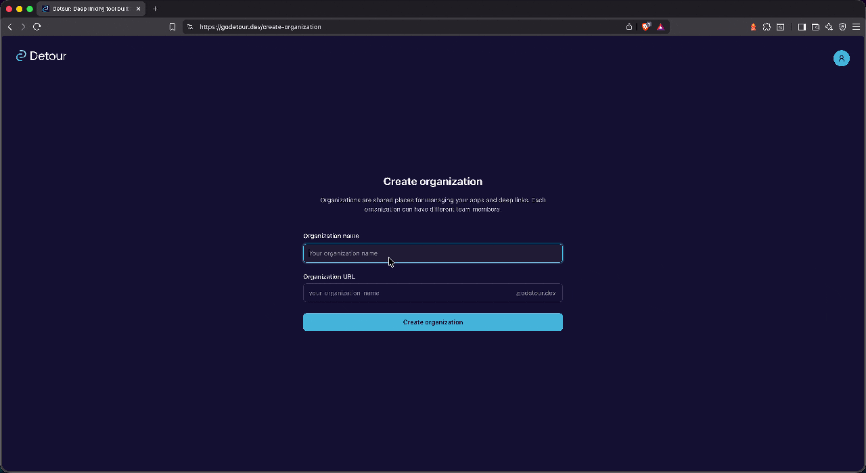Click the Organization name input field
Viewport: 866px width, 473px height.
coord(432,253)
